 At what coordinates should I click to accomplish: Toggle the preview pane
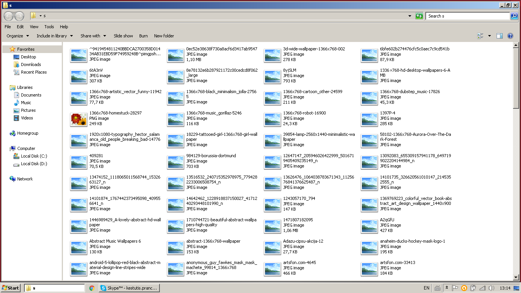point(500,36)
